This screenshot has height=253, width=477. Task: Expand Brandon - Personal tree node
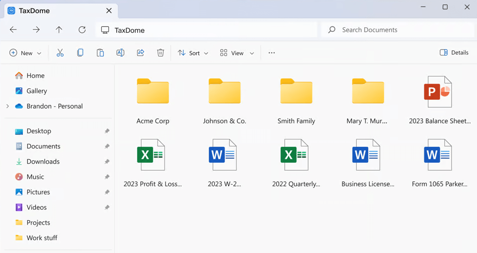coord(7,106)
